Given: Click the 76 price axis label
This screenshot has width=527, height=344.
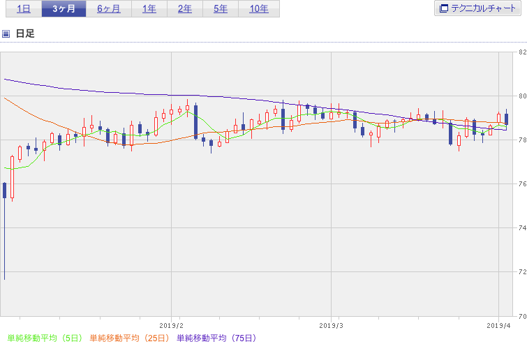Looking at the screenshot, I should 523,184.
